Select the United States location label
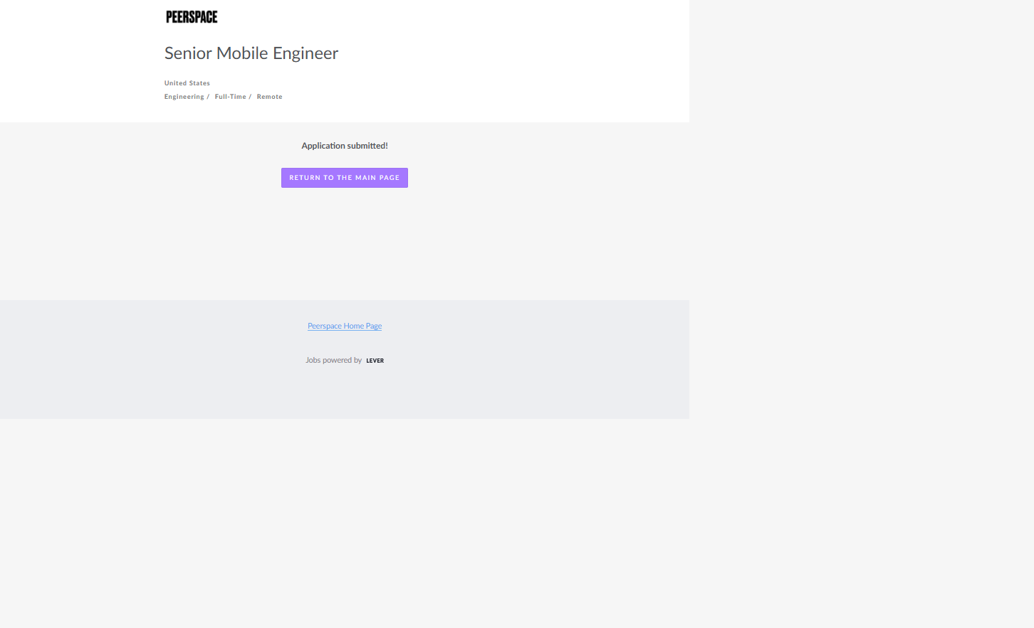 (x=187, y=83)
